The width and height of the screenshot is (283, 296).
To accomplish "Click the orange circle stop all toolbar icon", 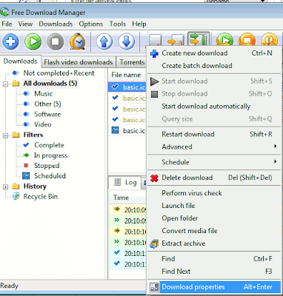I will [x=247, y=39].
